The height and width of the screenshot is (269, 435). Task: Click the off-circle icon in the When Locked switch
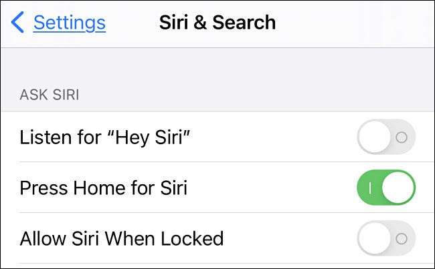402,238
